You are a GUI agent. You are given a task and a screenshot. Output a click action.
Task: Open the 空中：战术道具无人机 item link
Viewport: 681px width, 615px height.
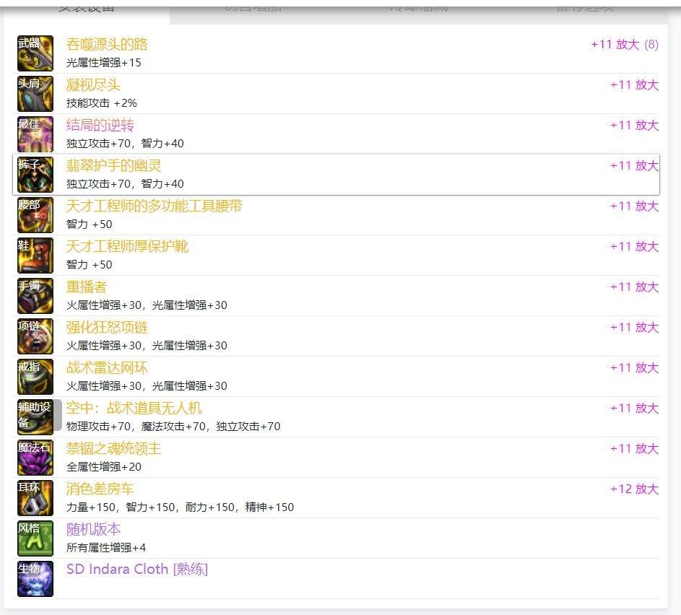coord(134,408)
